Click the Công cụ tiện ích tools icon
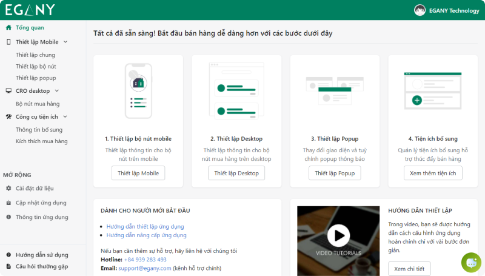The width and height of the screenshot is (485, 276). pyautogui.click(x=8, y=116)
